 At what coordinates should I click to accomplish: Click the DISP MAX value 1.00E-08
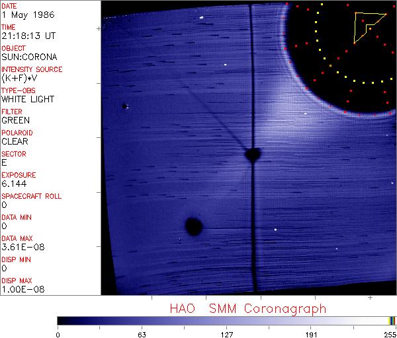point(22,290)
